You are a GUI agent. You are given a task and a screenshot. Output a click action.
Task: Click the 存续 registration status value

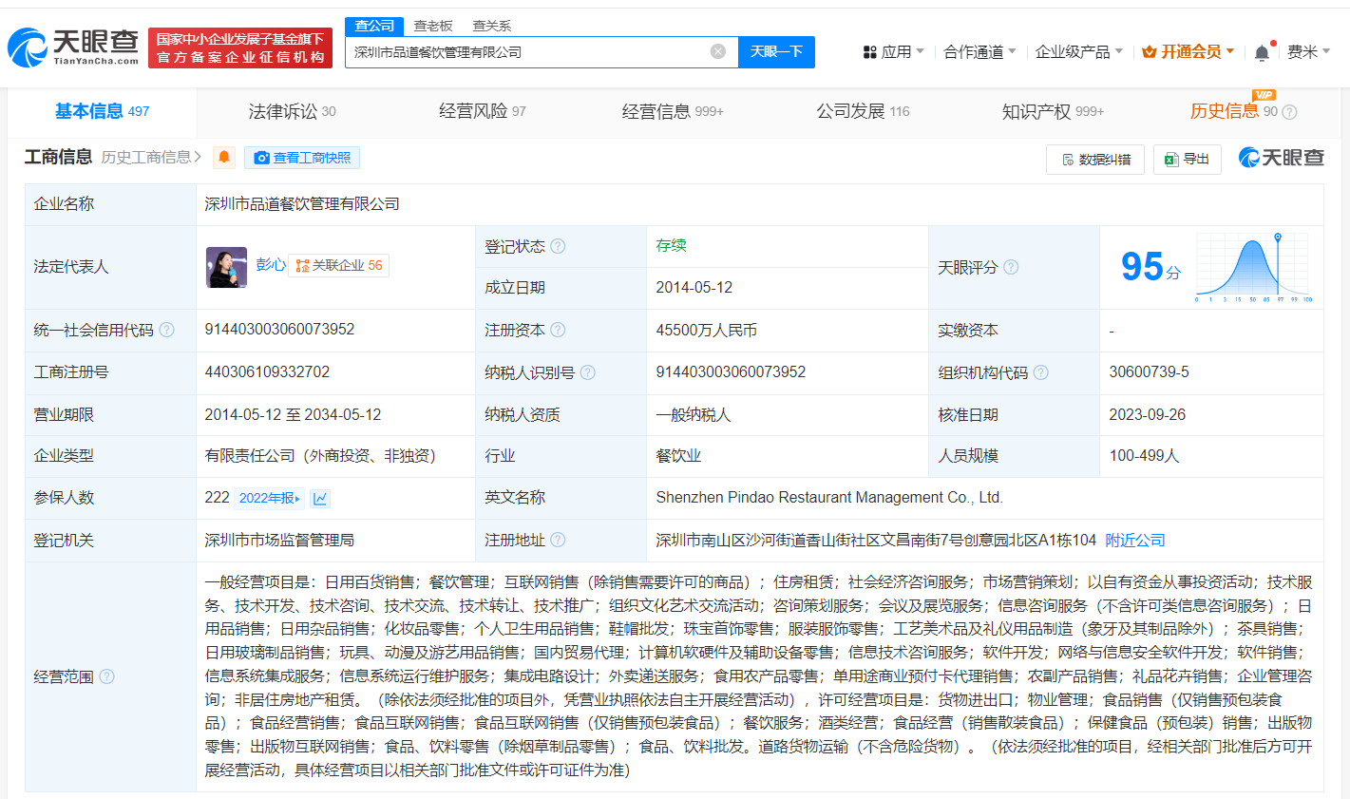(x=671, y=245)
